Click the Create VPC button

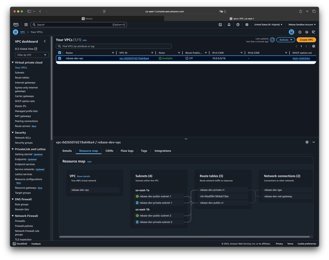click(x=306, y=39)
